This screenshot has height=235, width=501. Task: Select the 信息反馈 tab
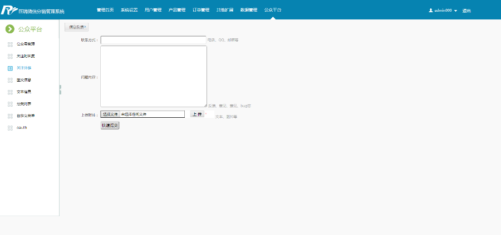pyautogui.click(x=77, y=27)
